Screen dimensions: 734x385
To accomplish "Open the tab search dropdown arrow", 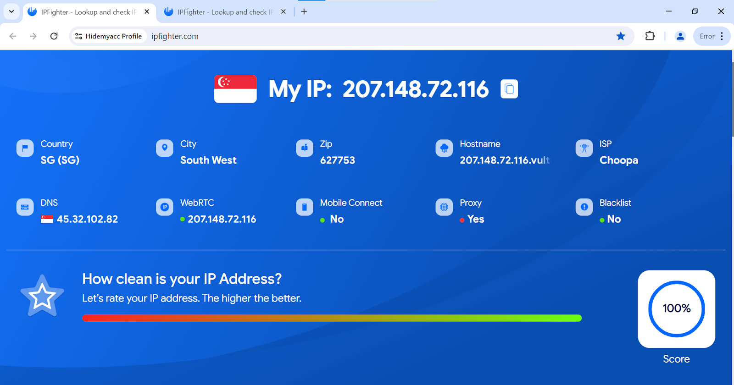I will [x=11, y=12].
